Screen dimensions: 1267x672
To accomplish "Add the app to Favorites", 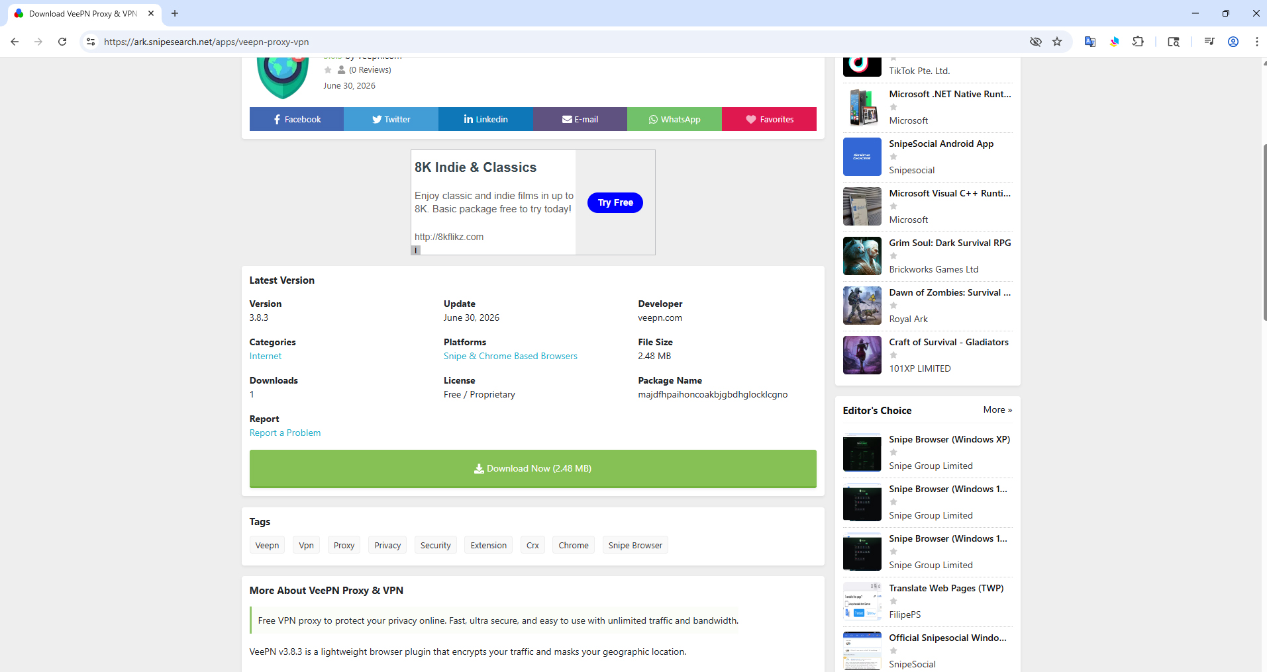I will pyautogui.click(x=769, y=119).
